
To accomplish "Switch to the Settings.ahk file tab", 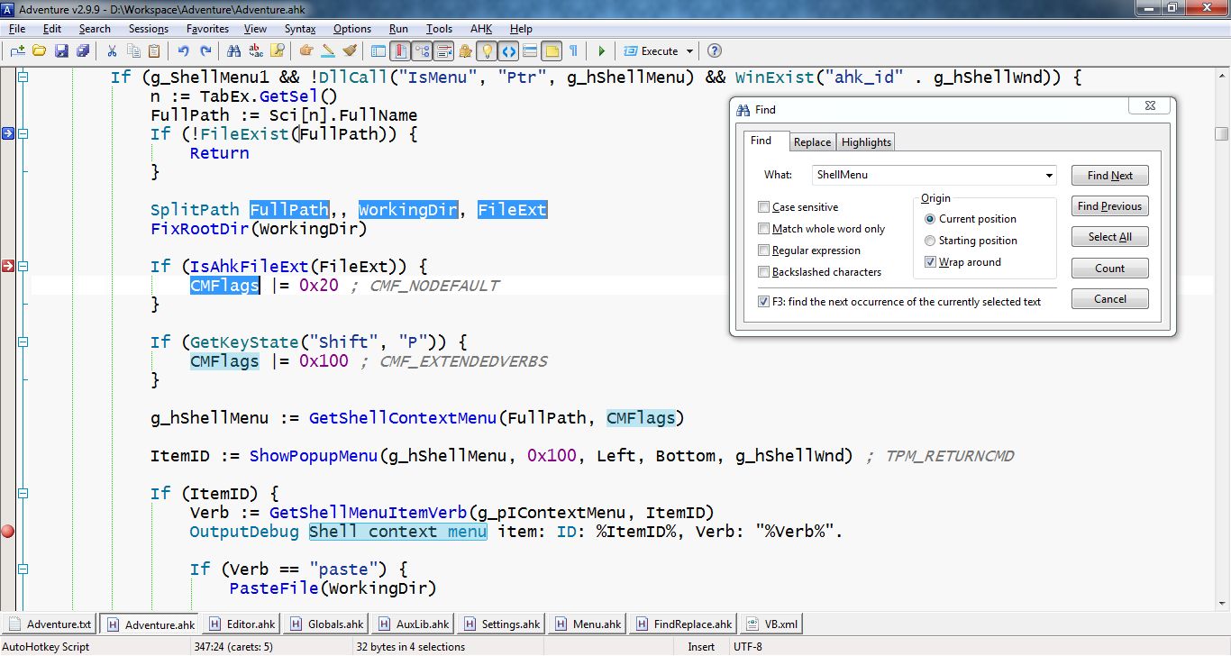I will tap(509, 624).
